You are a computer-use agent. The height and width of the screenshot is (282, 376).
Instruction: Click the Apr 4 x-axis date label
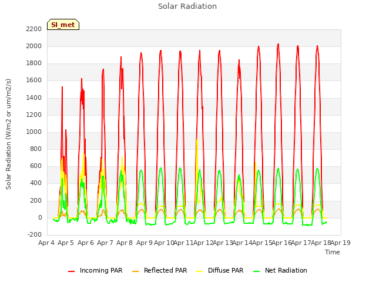(x=46, y=243)
